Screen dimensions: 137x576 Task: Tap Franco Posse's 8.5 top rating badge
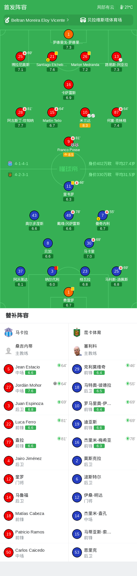(69, 155)
